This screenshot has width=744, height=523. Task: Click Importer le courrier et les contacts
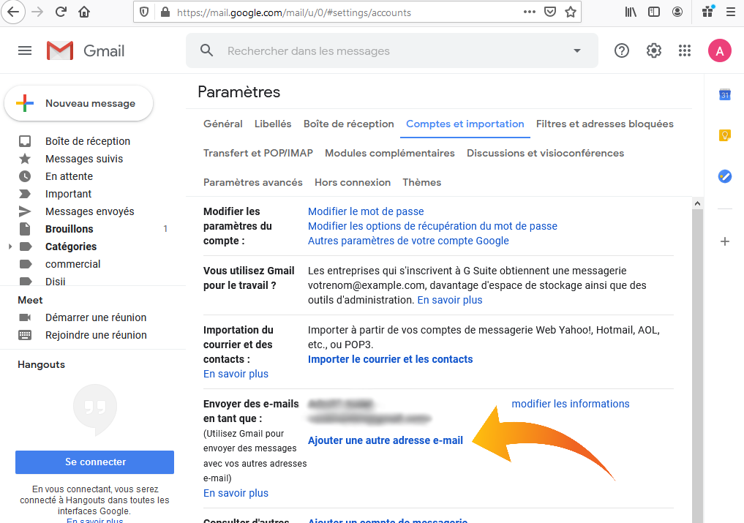391,359
